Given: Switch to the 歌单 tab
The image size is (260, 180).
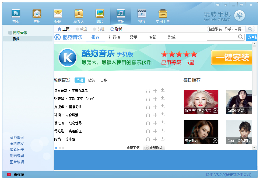Looking at the screenshot, I should click(x=172, y=37).
